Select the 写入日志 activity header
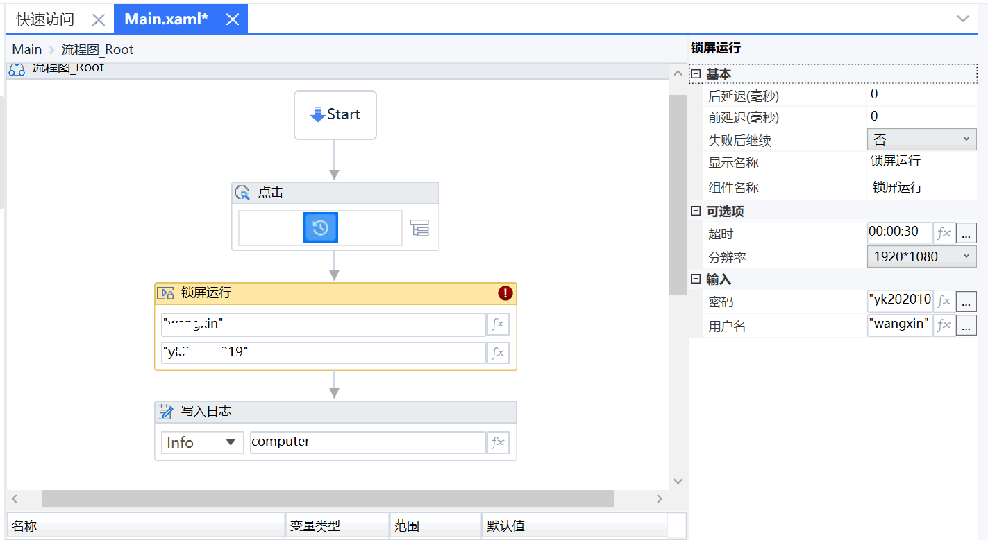 coord(335,412)
